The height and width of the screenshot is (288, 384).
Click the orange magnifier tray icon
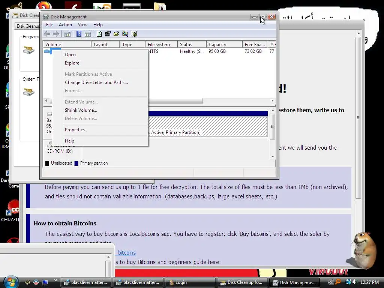338,282
